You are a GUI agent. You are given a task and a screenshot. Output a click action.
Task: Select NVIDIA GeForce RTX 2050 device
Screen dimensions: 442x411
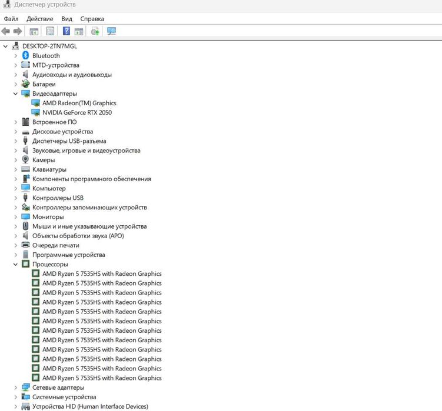77,112
